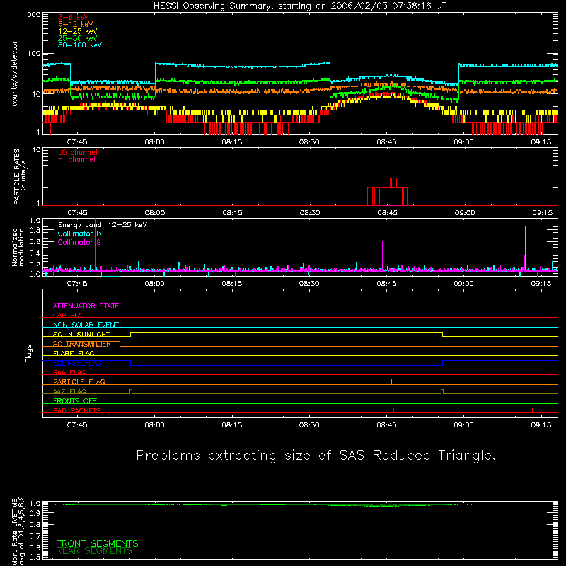Click the HESSI Observing Summary title text
Image resolution: width=566 pixels, height=566 pixels.
tap(300, 6)
